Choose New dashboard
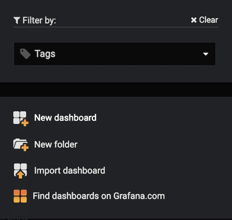 click(x=65, y=118)
